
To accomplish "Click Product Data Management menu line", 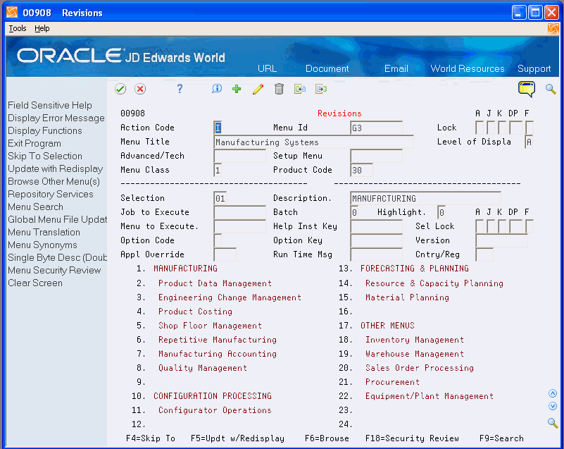I will coord(215,283).
